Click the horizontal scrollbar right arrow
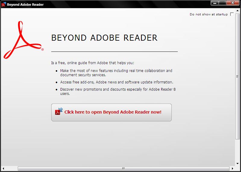This screenshot has height=172, width=241. coord(233,168)
